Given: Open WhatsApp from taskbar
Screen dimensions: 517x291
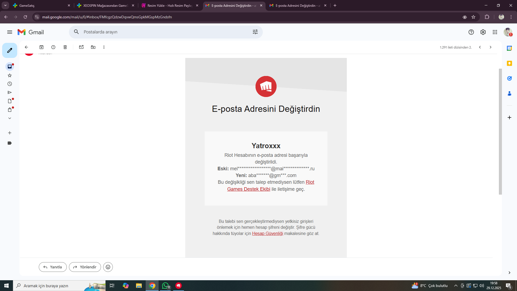Looking at the screenshot, I should click(166, 286).
